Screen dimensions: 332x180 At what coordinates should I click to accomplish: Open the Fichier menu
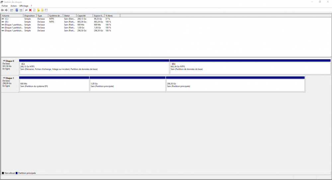pos(5,6)
